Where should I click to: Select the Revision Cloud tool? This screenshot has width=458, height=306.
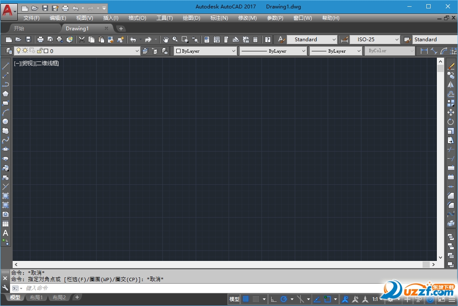pyautogui.click(x=5, y=131)
